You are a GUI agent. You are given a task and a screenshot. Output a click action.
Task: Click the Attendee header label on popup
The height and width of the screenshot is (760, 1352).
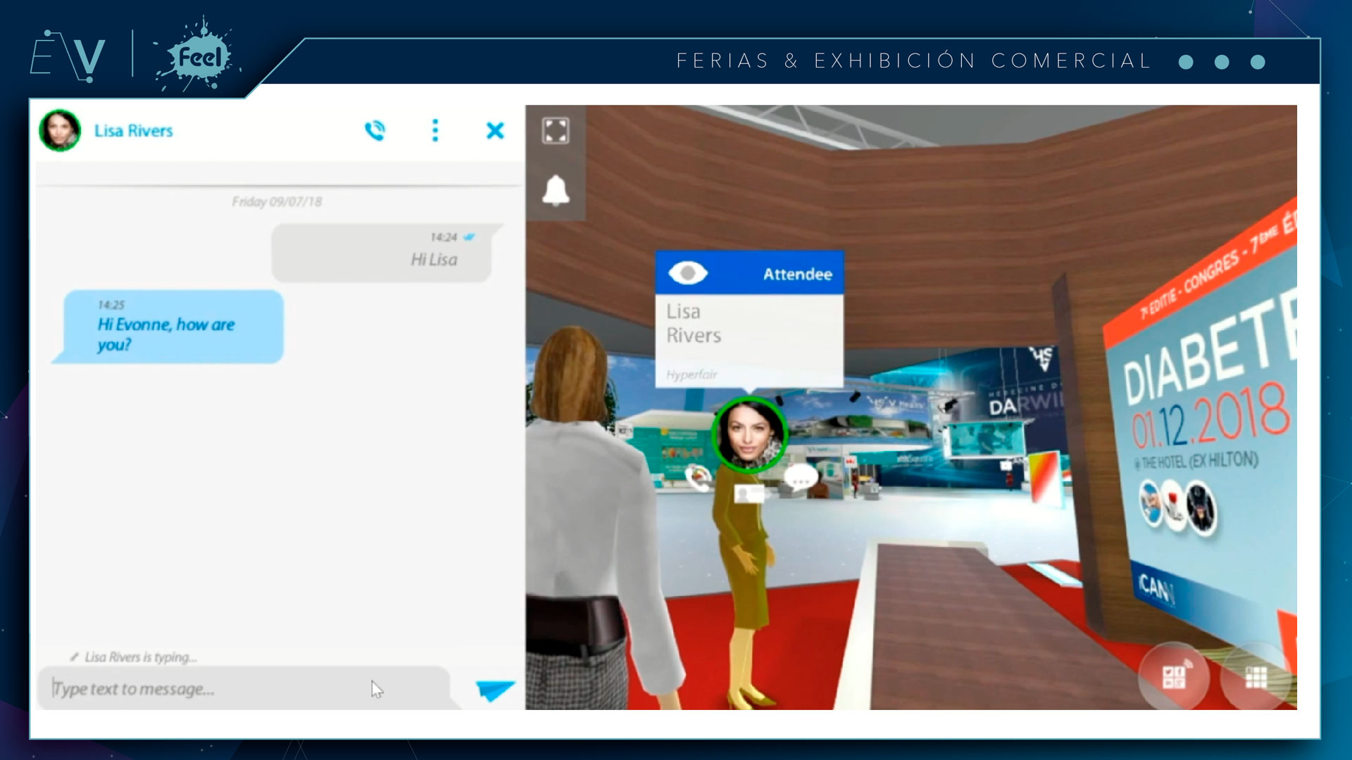click(797, 274)
